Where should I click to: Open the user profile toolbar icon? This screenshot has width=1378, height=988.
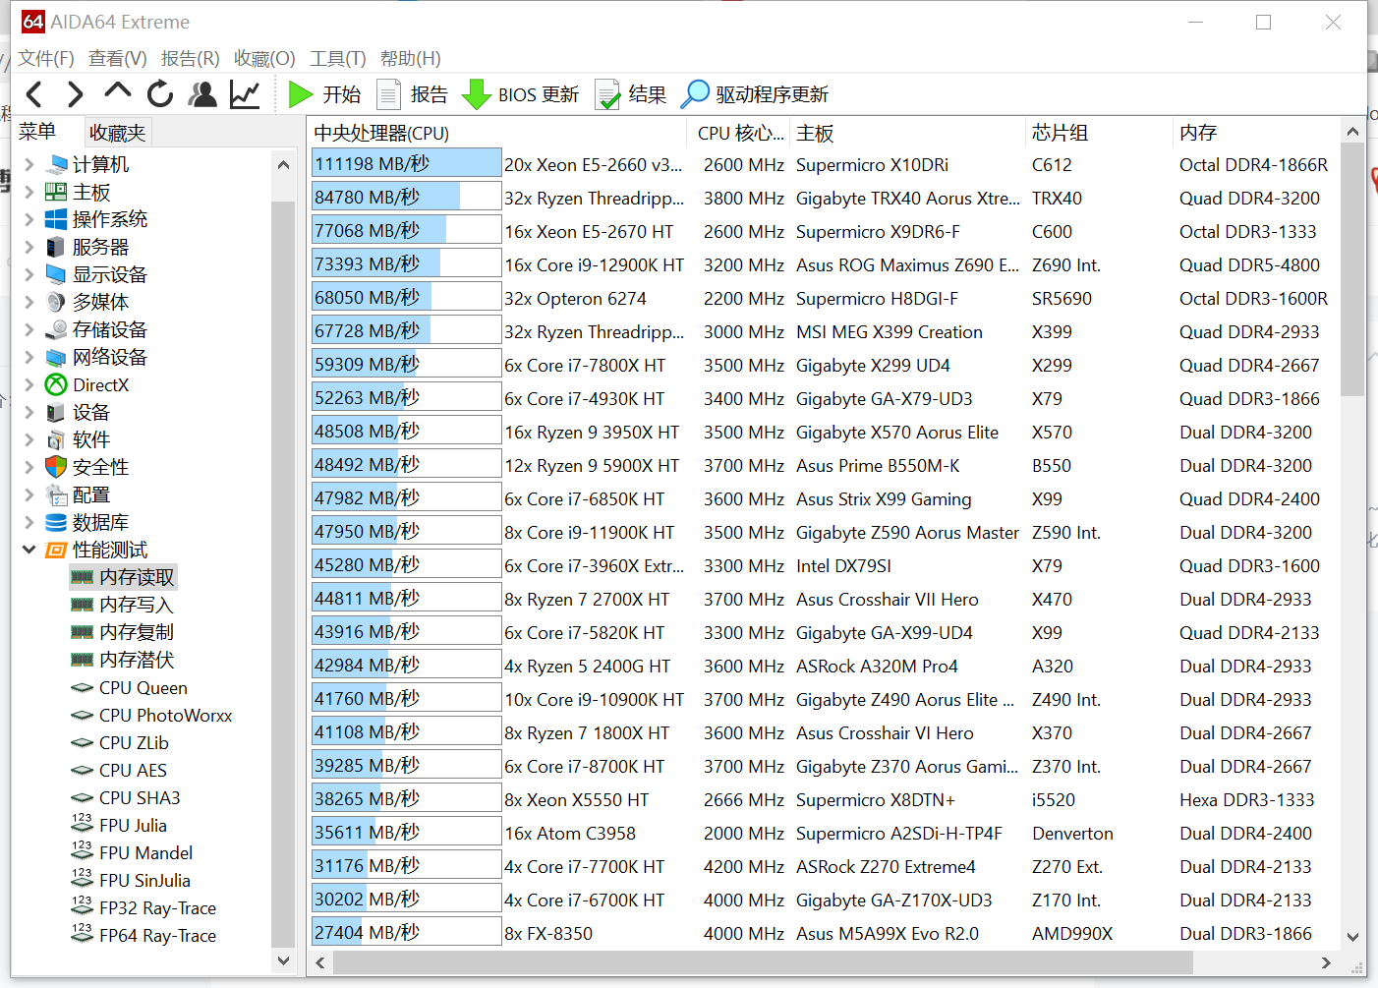coord(202,94)
